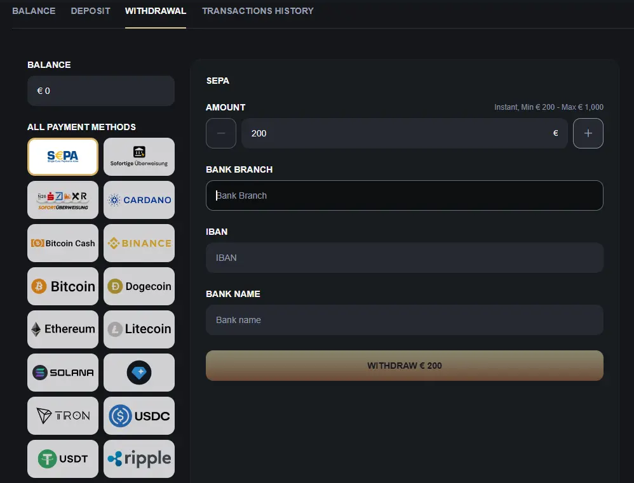634x483 pixels.
Task: Focus the Bank name input field
Action: click(x=404, y=320)
